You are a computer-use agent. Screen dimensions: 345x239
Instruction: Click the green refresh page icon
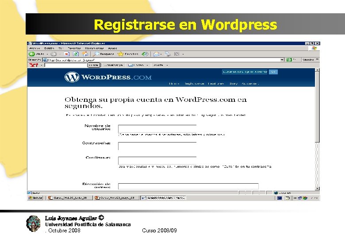click(x=76, y=54)
